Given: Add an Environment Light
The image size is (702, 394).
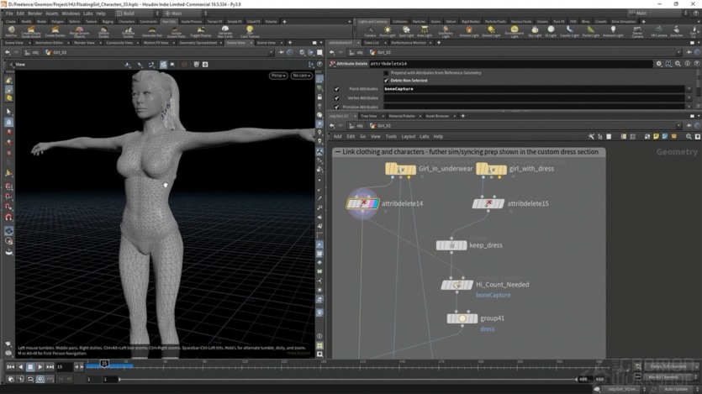Looking at the screenshot, I should 514,31.
